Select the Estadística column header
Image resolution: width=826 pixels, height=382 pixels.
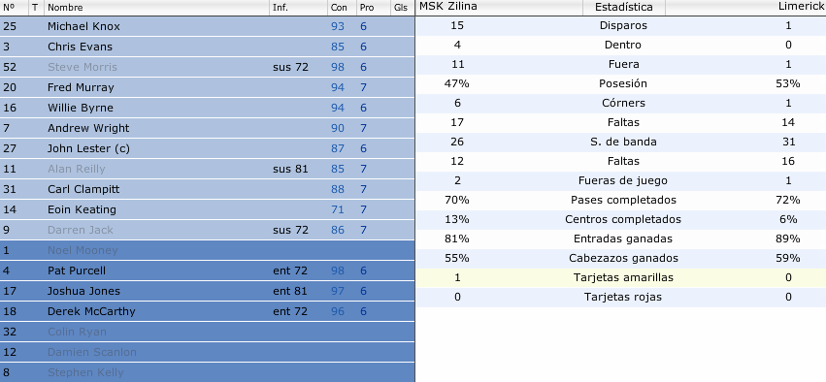coord(624,8)
